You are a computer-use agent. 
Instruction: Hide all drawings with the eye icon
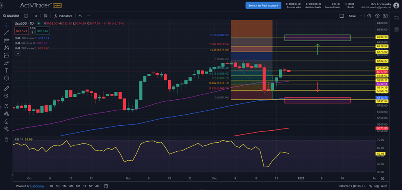coord(6,129)
